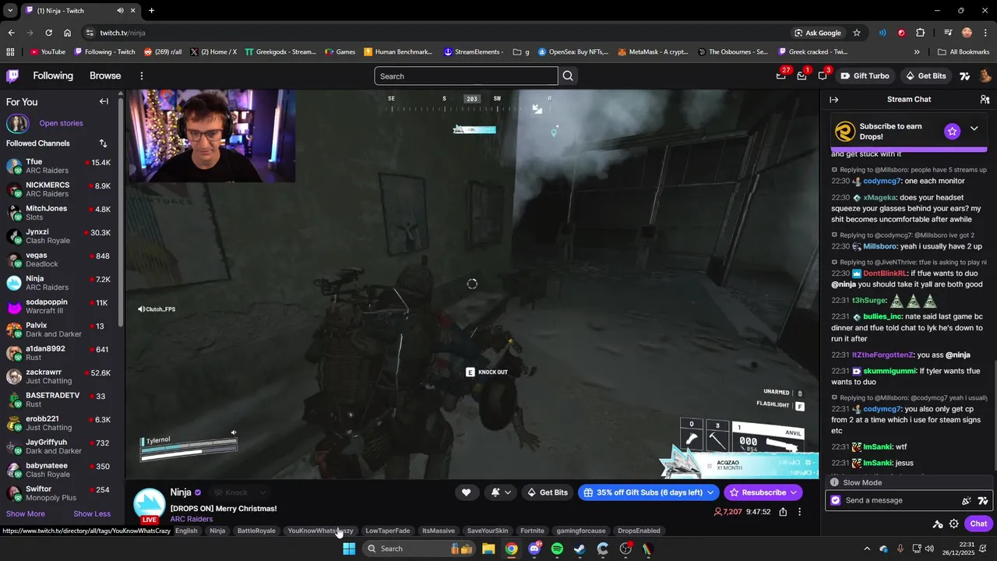Open the 7TV emote menu in chat box
997x561 pixels.
tap(983, 500)
